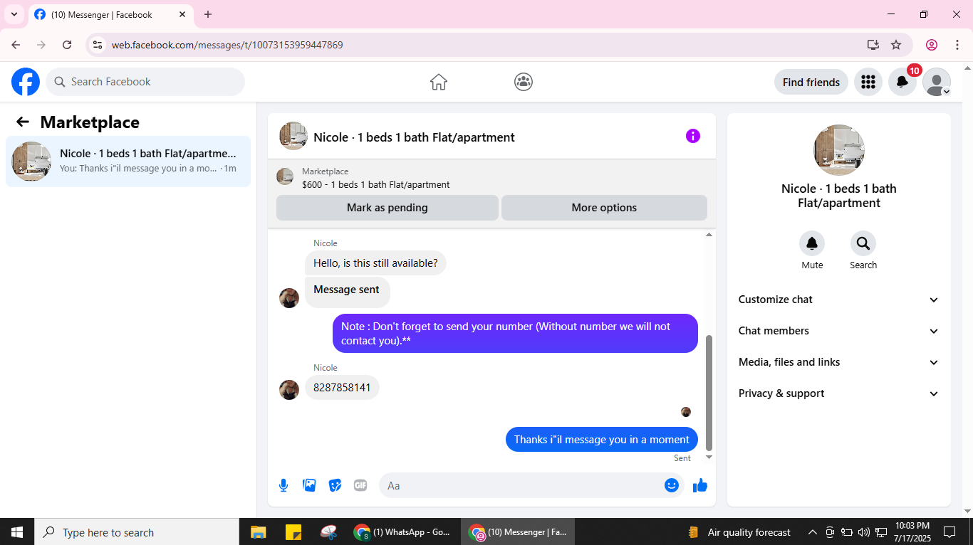The height and width of the screenshot is (545, 973).
Task: Send a thumbs-up like
Action: (x=700, y=485)
